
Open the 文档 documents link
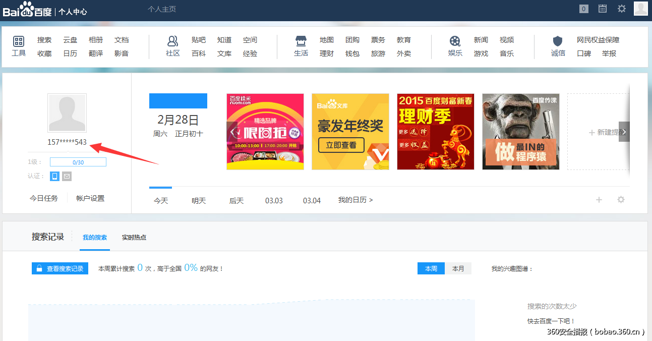point(122,40)
